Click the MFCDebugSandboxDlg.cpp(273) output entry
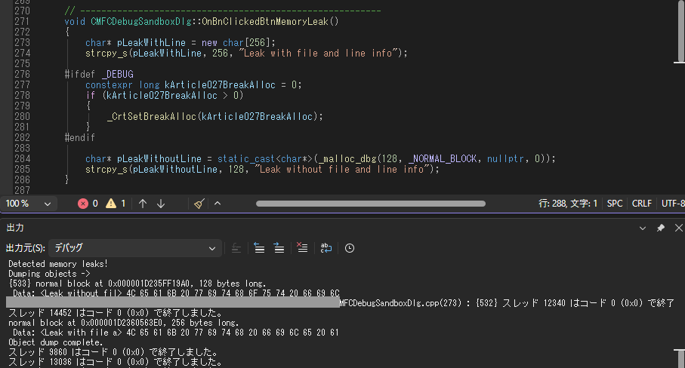Image resolution: width=685 pixels, height=368 pixels. (400, 303)
